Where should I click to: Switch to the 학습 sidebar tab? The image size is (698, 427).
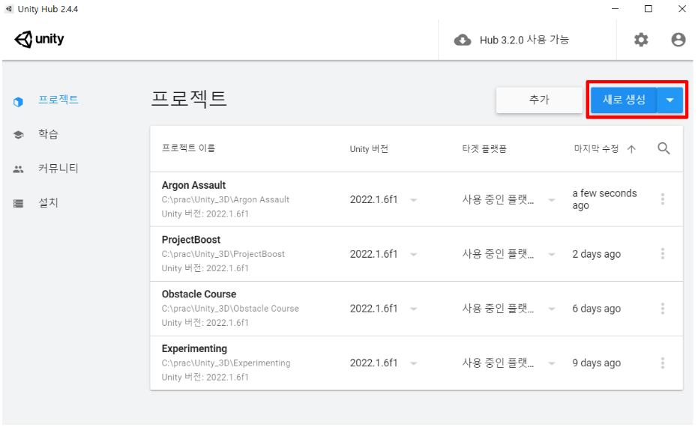click(48, 134)
